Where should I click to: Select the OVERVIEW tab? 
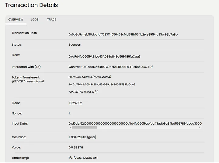point(16,19)
